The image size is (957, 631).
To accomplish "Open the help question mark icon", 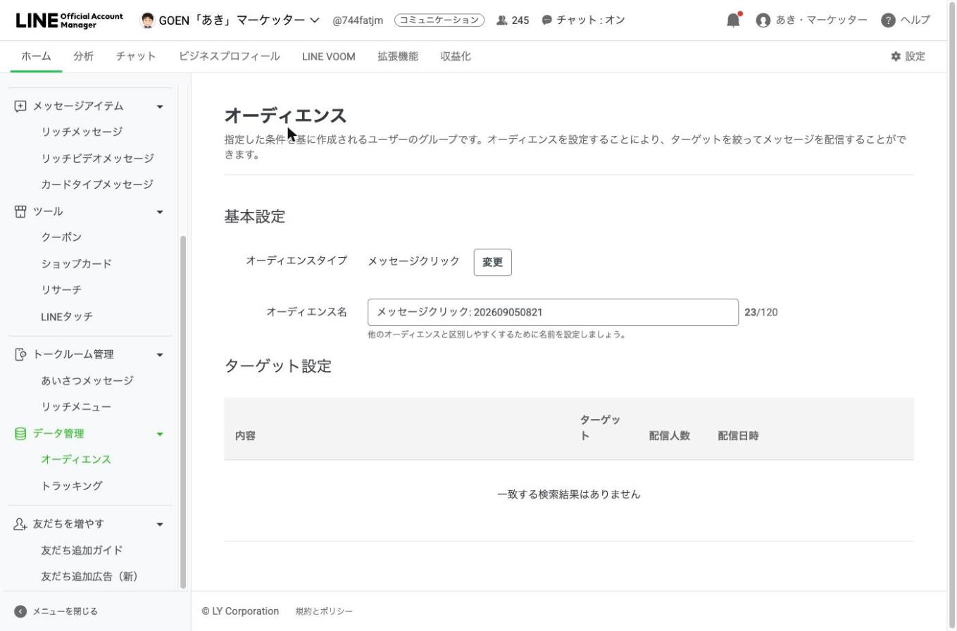I will [x=888, y=20].
